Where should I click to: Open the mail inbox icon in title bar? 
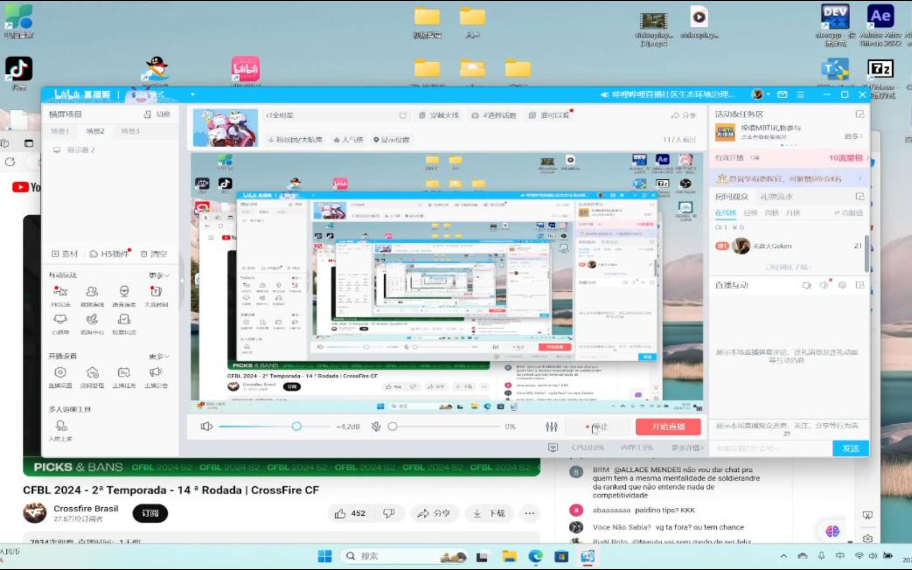pyautogui.click(x=782, y=94)
